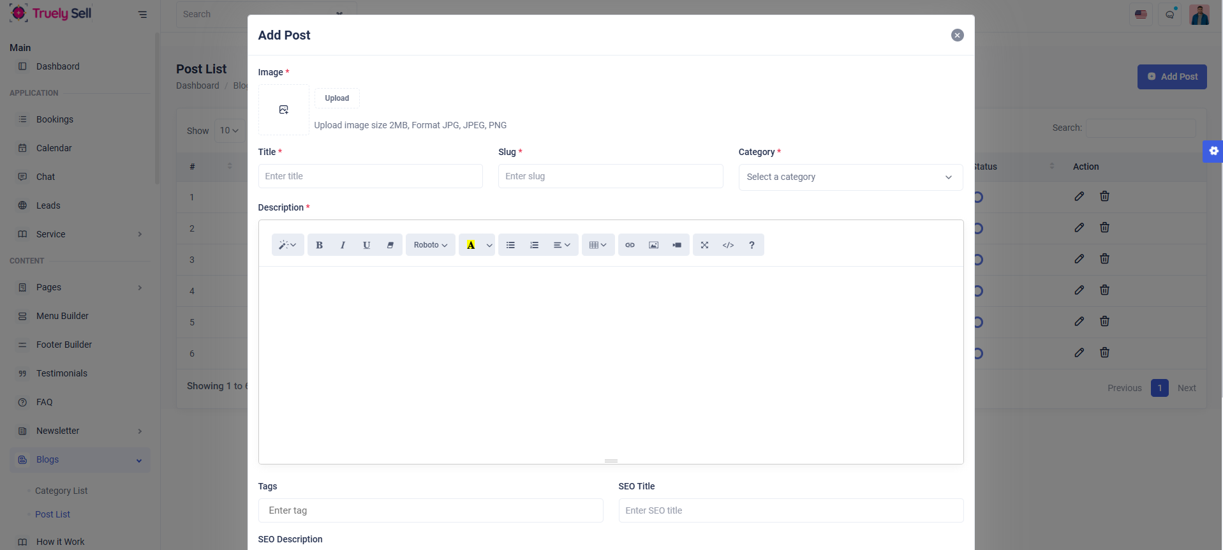Insert a picture into the editor
The image size is (1223, 550).
[653, 245]
